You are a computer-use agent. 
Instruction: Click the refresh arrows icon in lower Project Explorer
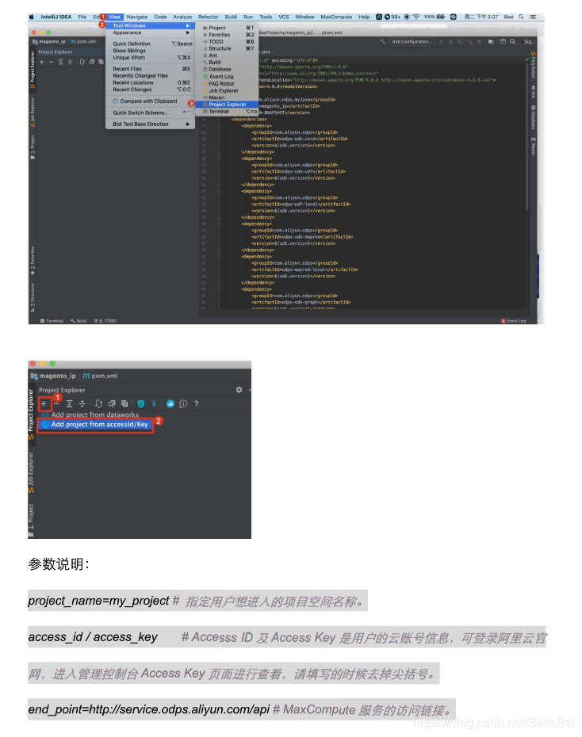pos(99,403)
